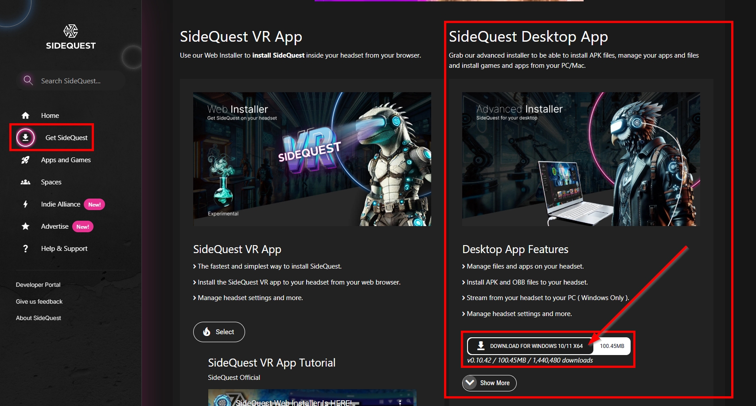The width and height of the screenshot is (756, 406).
Task: Open the Apps and Games menu item
Action: pyautogui.click(x=66, y=160)
